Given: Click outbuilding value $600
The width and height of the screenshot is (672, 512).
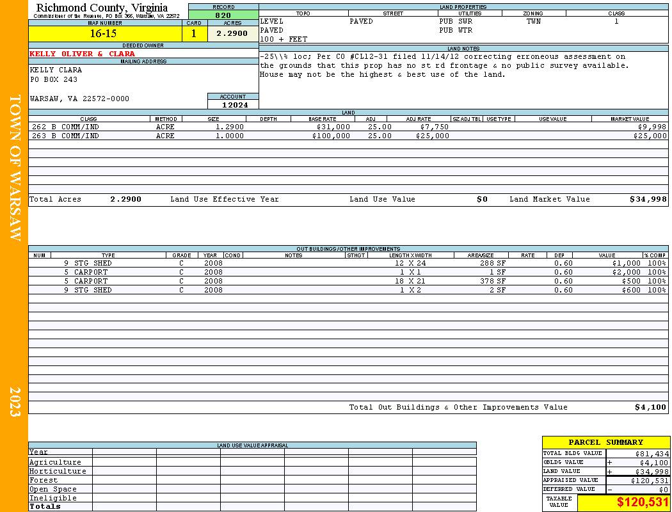Looking at the screenshot, I should 631,290.
